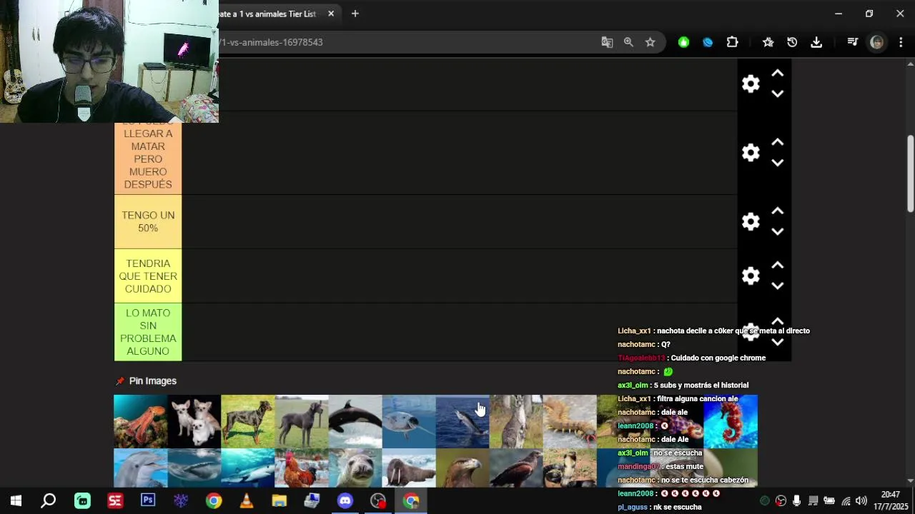Open settings for 'LLEGAR A MATAR' tier row
The width and height of the screenshot is (915, 514).
tap(751, 153)
